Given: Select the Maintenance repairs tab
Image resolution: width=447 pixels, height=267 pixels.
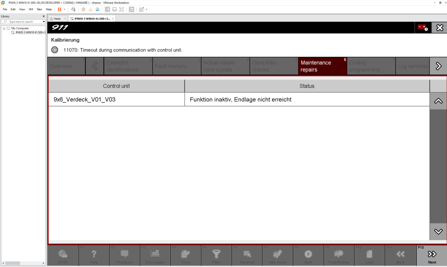Looking at the screenshot, I should 323,66.
